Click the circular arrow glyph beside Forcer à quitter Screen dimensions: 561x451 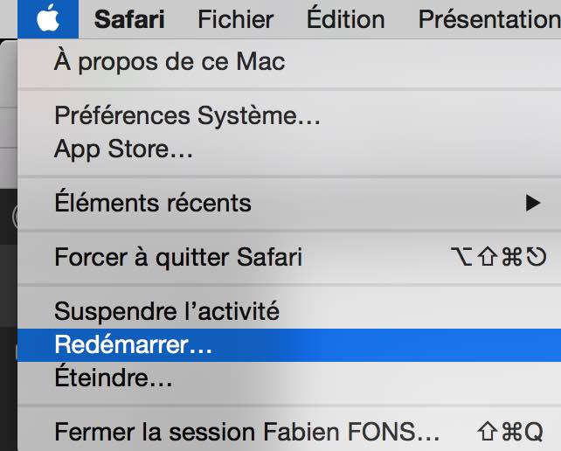(536, 257)
